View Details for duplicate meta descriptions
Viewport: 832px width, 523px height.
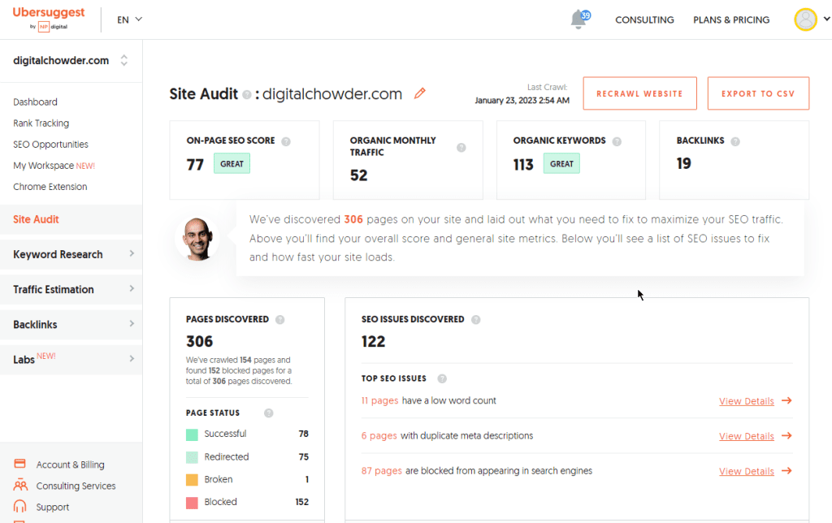click(746, 437)
